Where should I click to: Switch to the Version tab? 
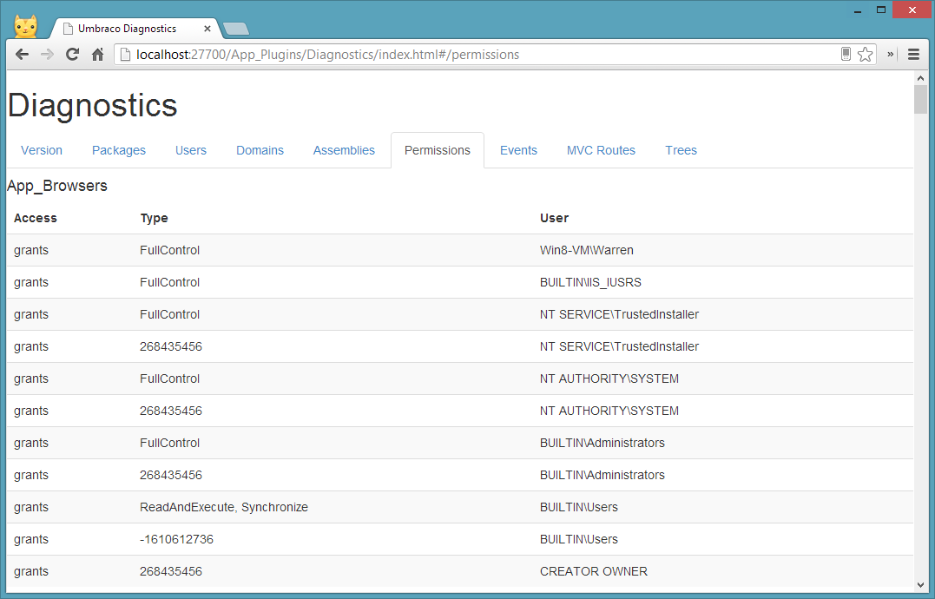pos(42,150)
